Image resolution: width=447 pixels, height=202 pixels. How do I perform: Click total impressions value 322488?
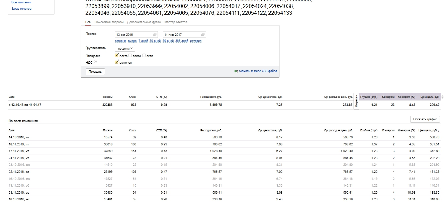click(x=107, y=105)
